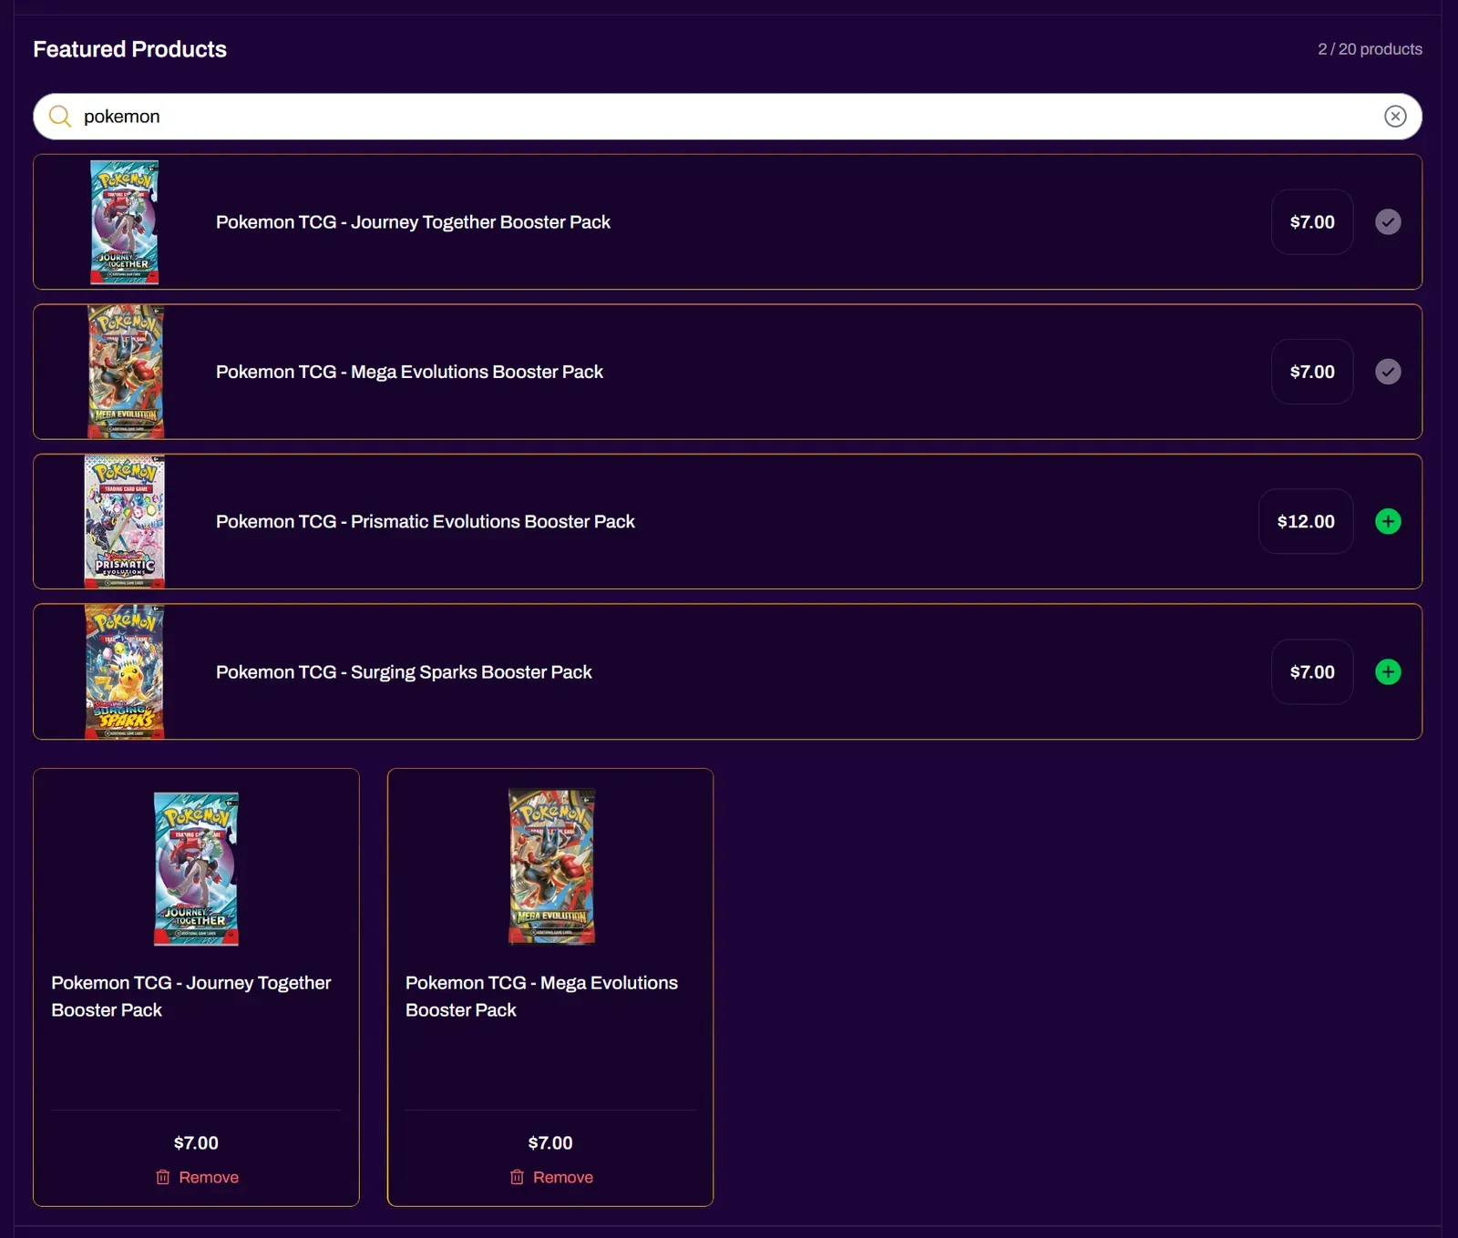Screen dimensions: 1458x1238
Task: Click the $12.00 price badge
Action: tap(1306, 521)
